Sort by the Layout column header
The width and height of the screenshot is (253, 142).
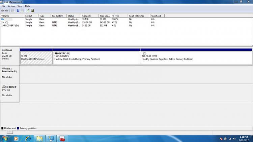click(x=31, y=16)
